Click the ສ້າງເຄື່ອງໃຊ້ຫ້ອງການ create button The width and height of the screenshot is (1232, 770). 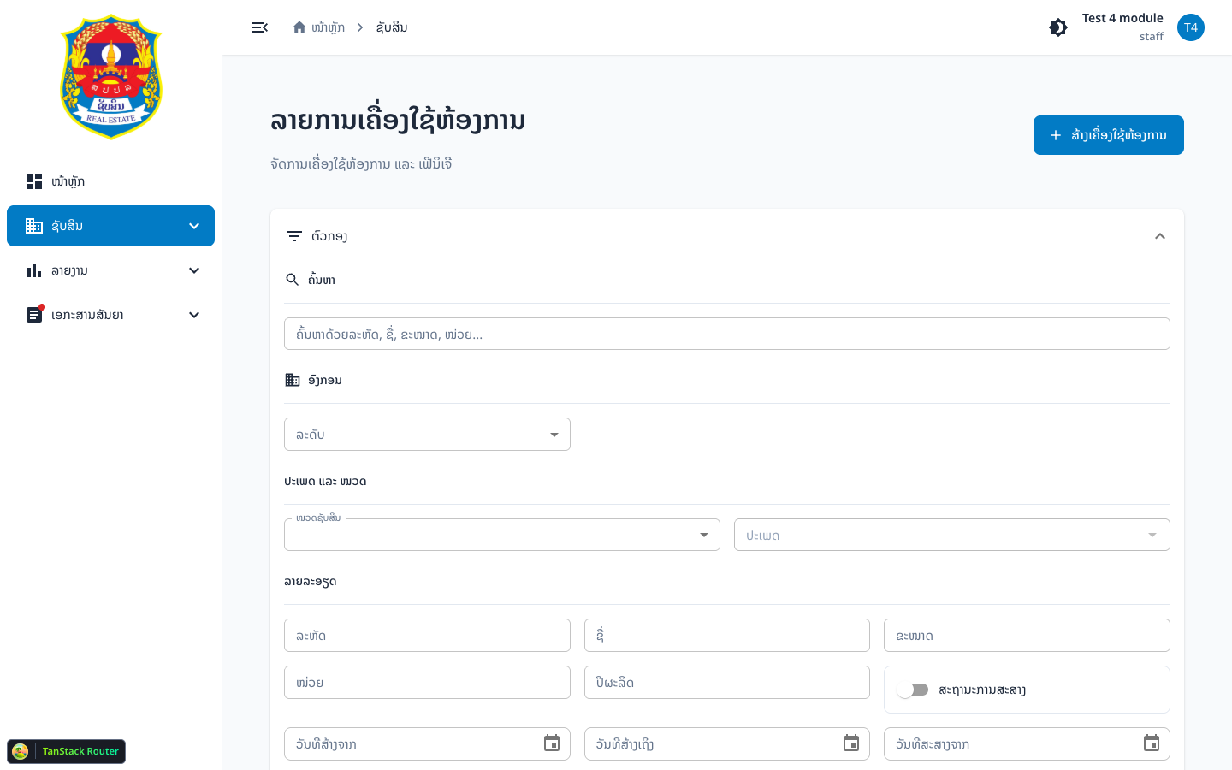[1109, 135]
